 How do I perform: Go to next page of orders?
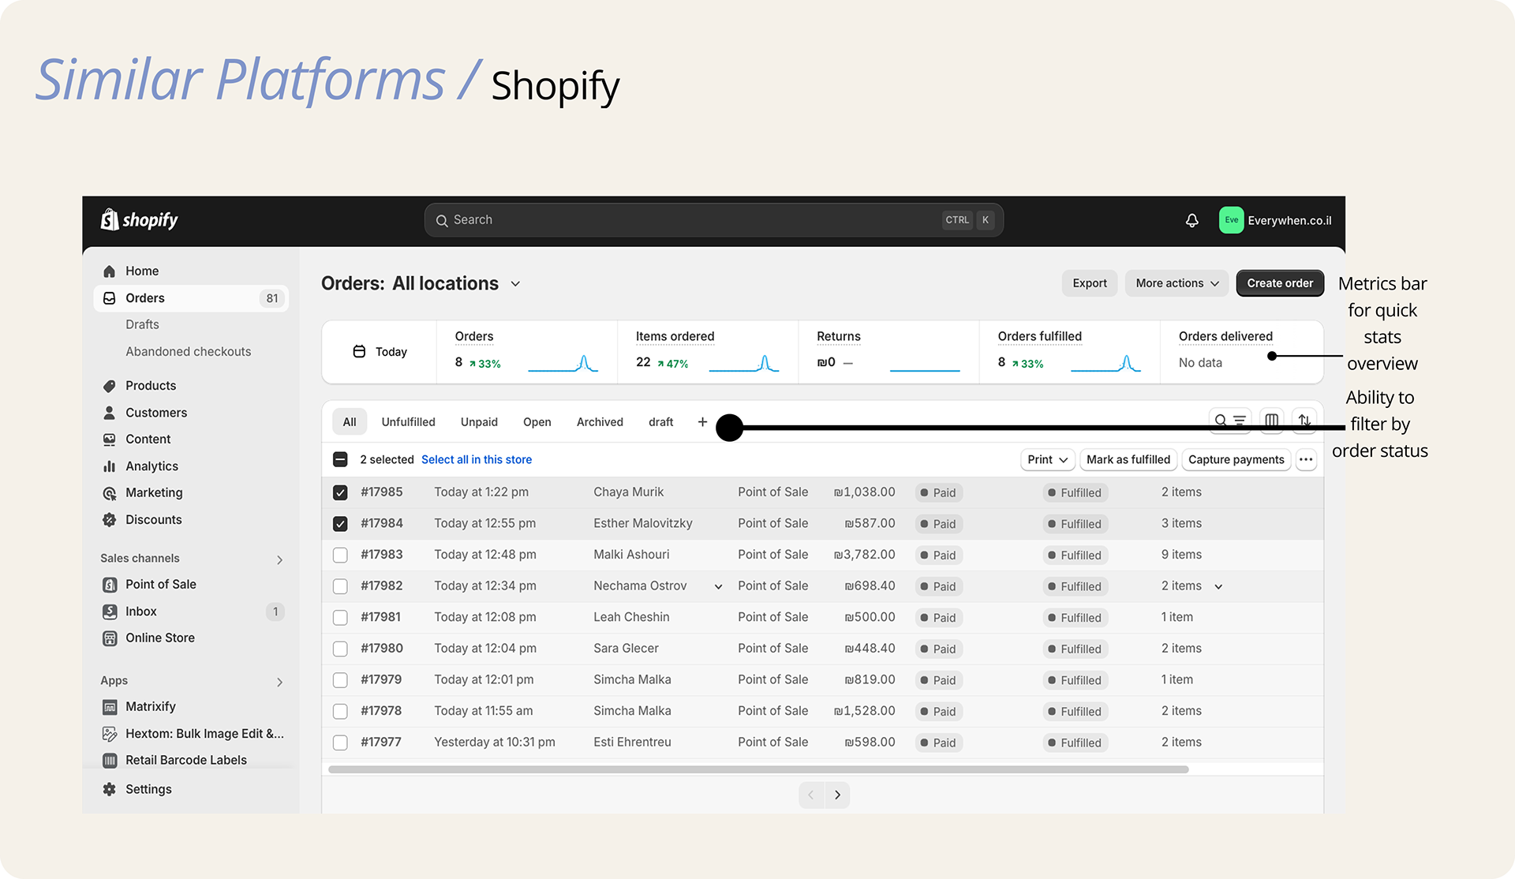[837, 795]
